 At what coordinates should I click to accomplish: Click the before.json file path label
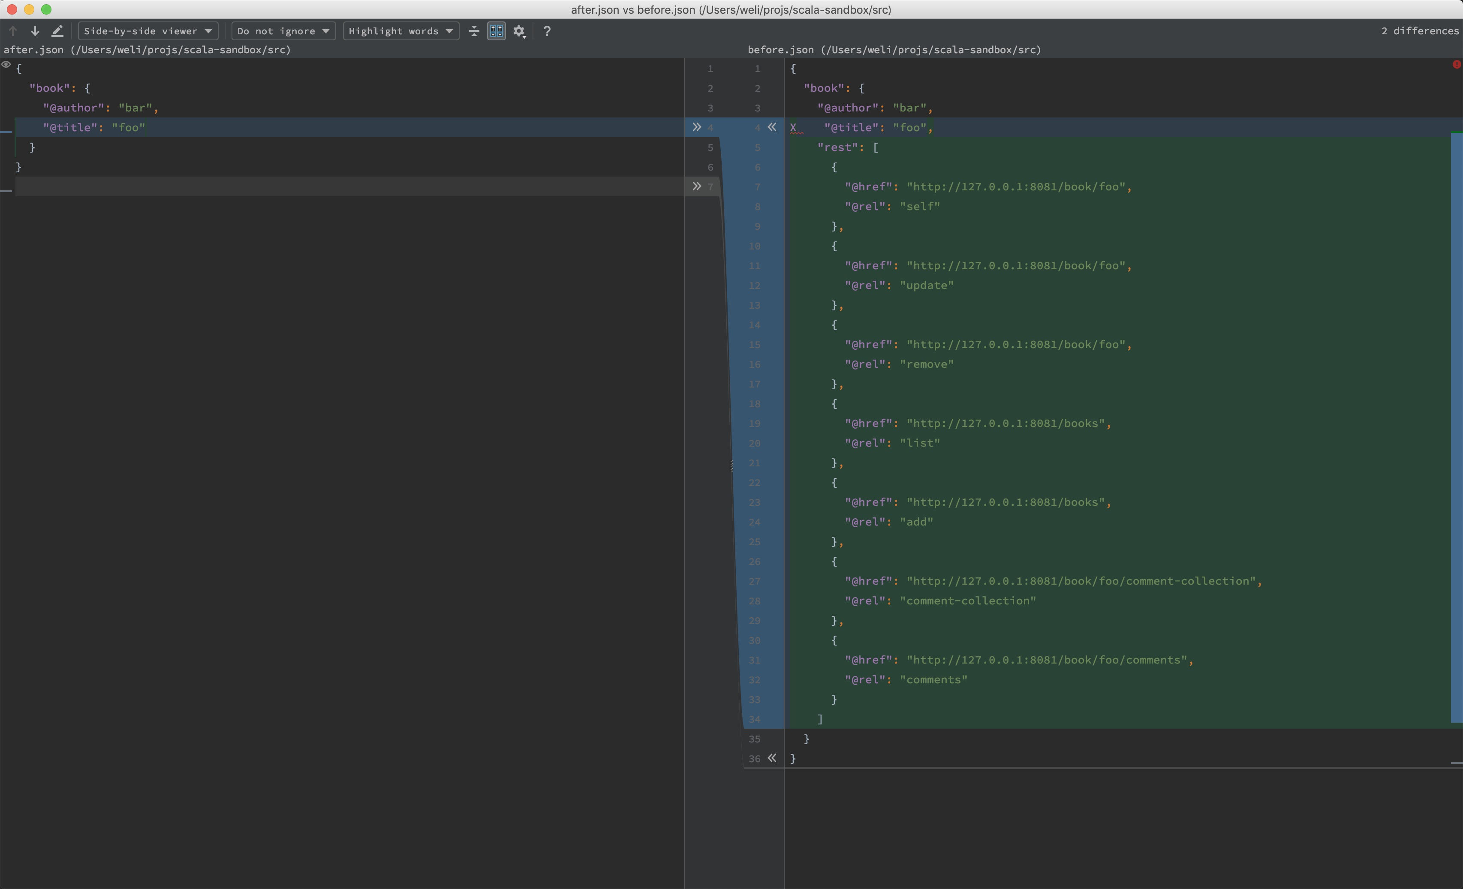894,50
